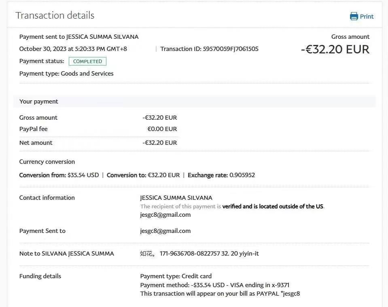Click the COMPLETED payment status badge

87,61
